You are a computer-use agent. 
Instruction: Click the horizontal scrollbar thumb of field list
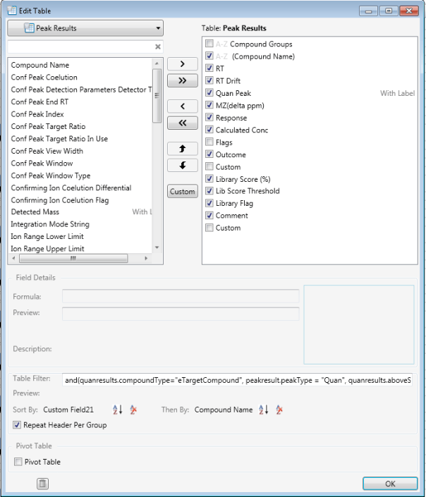(73, 258)
